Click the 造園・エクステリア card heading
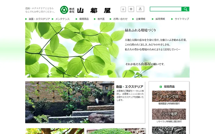 click(130, 87)
